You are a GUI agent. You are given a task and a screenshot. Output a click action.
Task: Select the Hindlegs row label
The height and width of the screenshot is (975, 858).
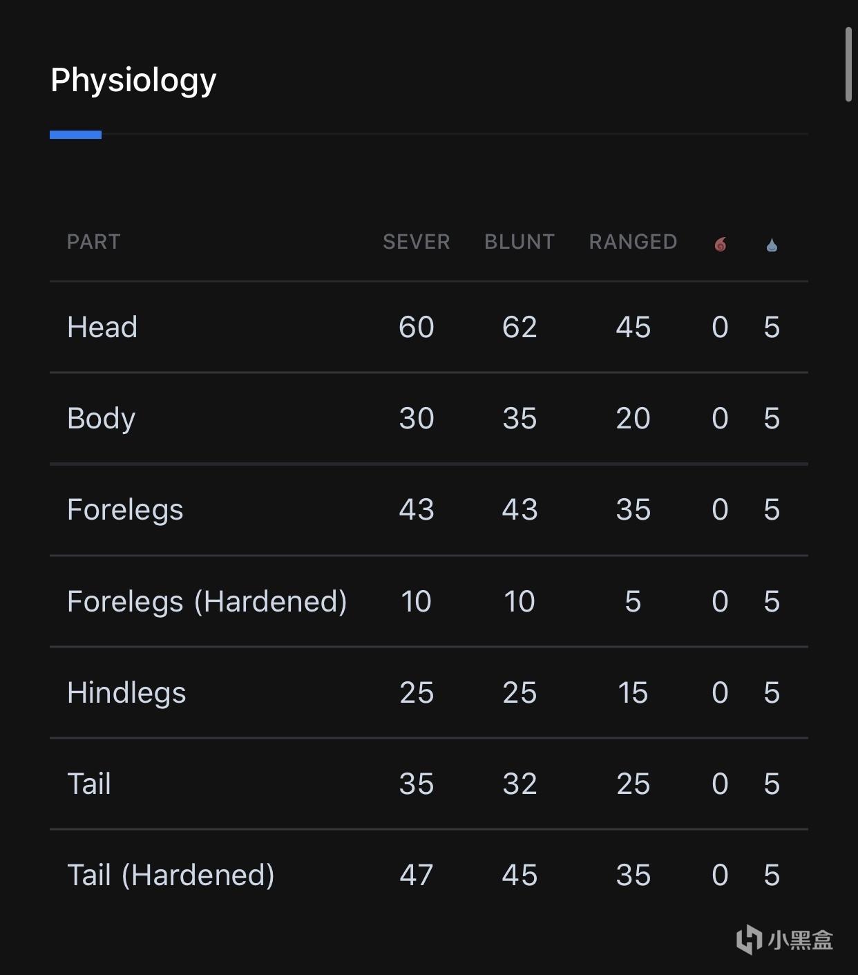point(126,692)
